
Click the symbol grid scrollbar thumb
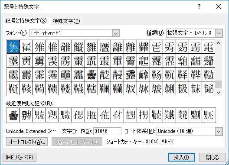point(218,84)
